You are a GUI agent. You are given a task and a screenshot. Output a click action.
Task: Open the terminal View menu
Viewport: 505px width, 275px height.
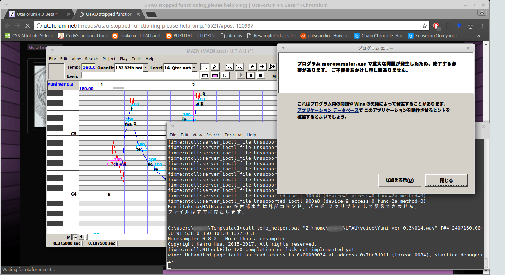pos(197,135)
